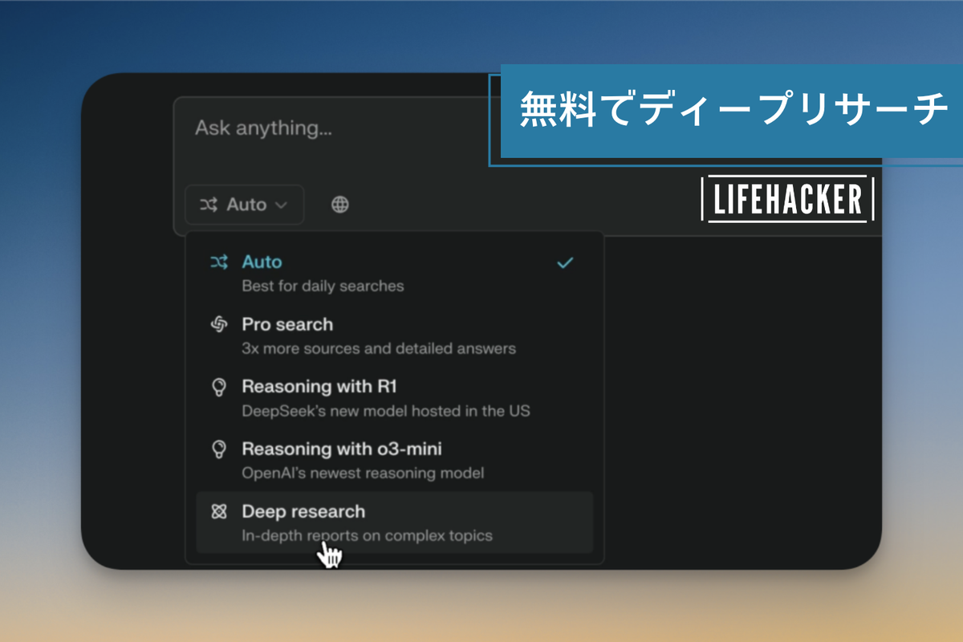Image resolution: width=963 pixels, height=642 pixels.
Task: Click the Pro search swirl icon
Action: pyautogui.click(x=218, y=324)
